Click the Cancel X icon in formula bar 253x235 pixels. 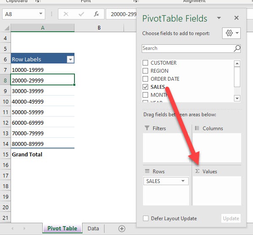point(66,14)
